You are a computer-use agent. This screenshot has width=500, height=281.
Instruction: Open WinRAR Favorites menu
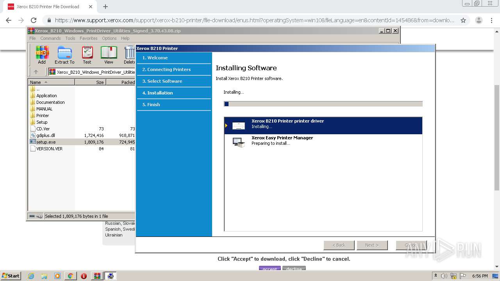click(89, 38)
